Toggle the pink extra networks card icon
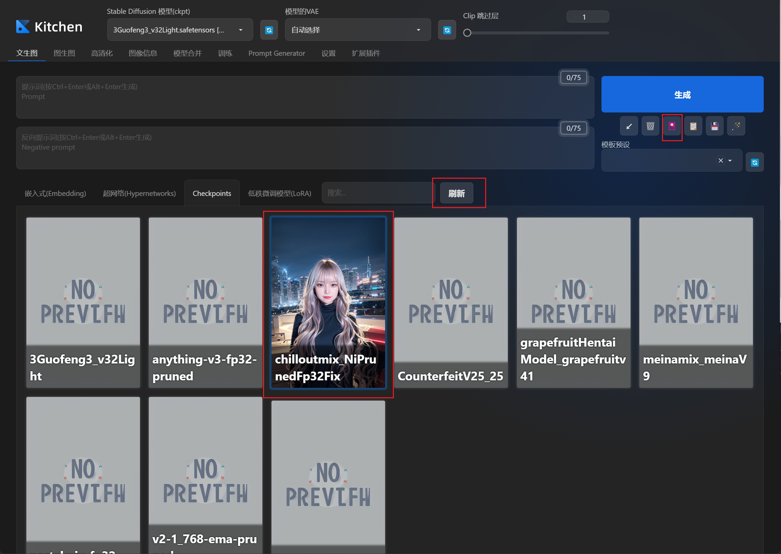Screen dimensions: 781x554 tap(672, 126)
